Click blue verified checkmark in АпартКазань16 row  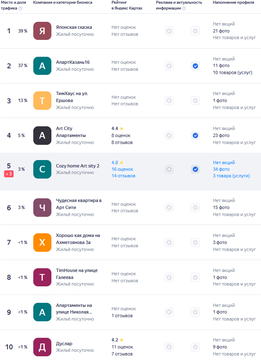pos(195,66)
